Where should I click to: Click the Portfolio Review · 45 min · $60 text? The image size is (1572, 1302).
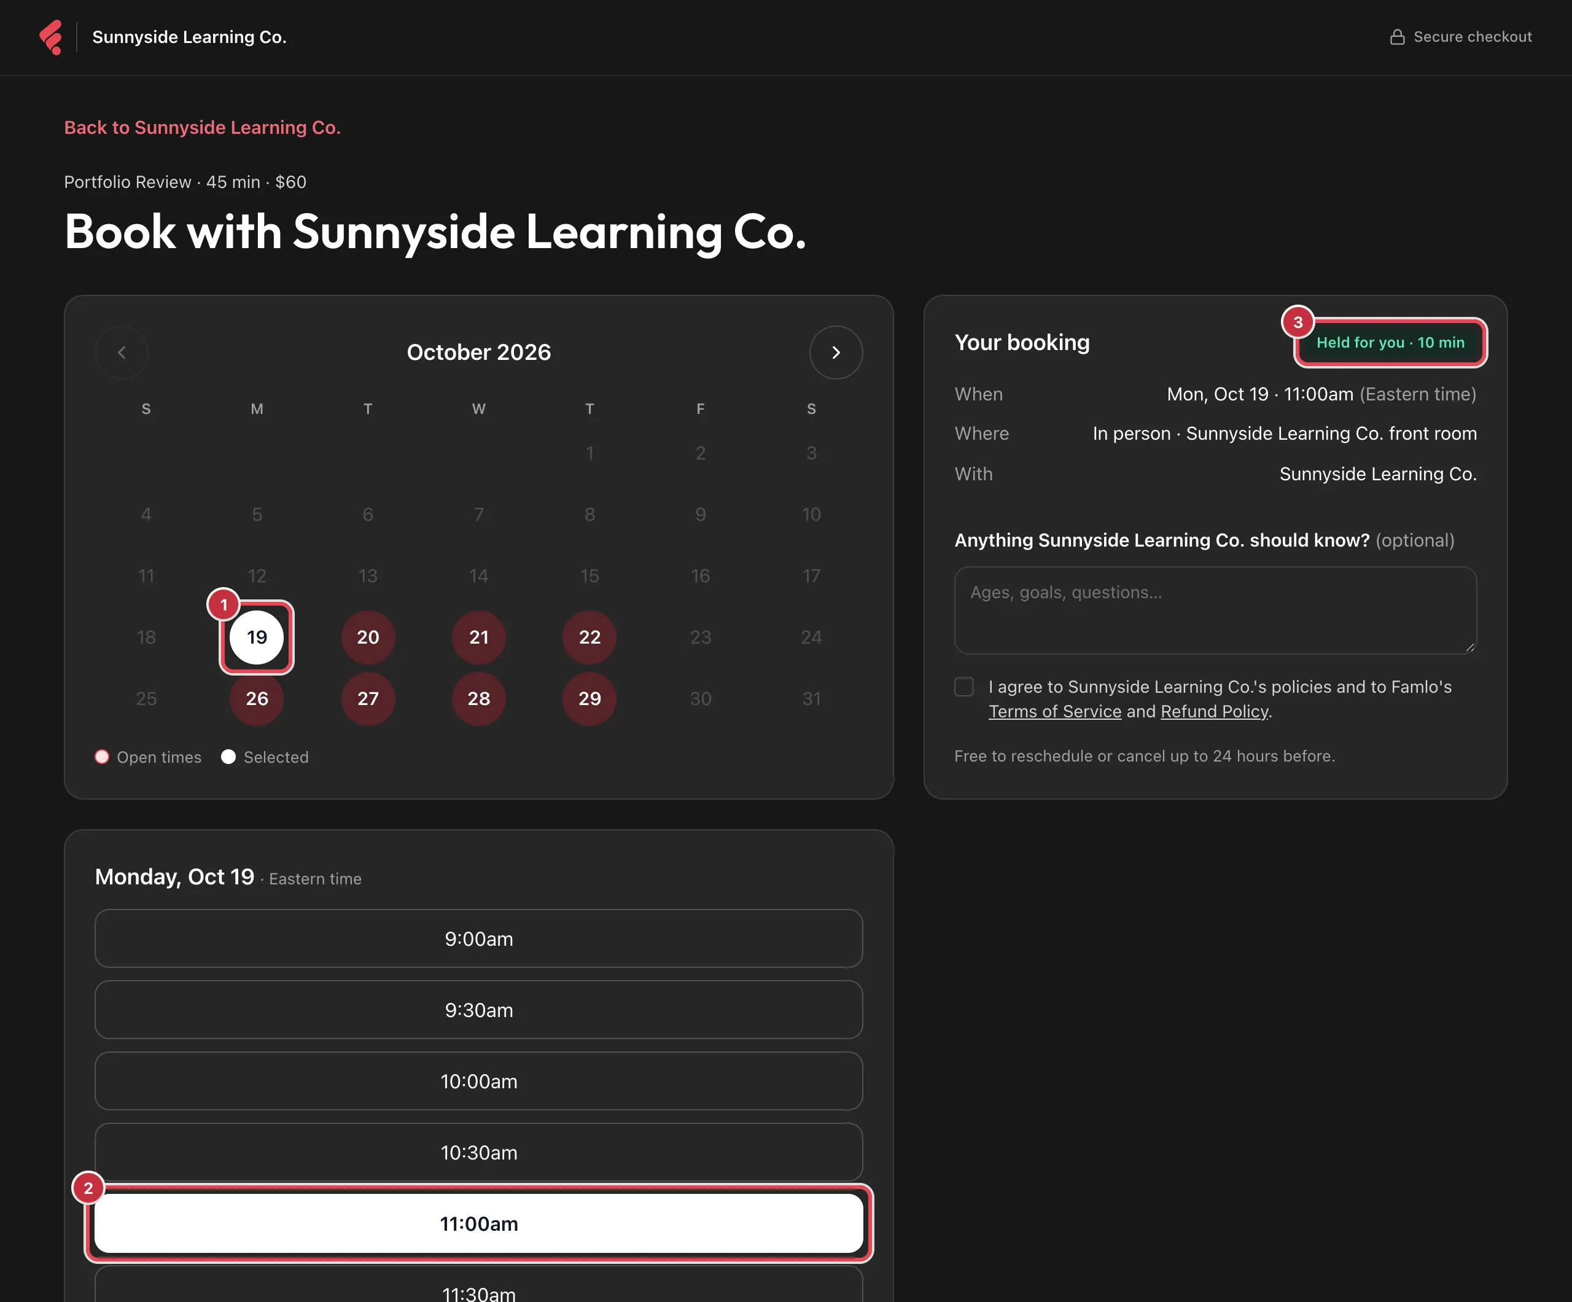click(185, 182)
